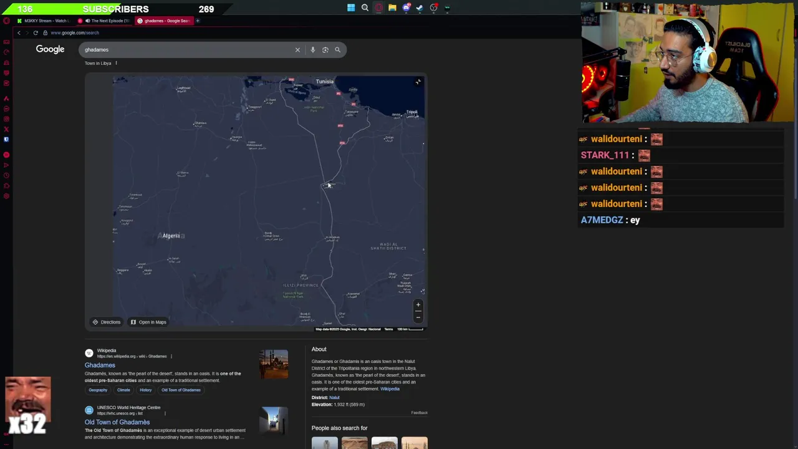This screenshot has width=798, height=449.
Task: Get Directions to Ghadames
Action: (107, 322)
